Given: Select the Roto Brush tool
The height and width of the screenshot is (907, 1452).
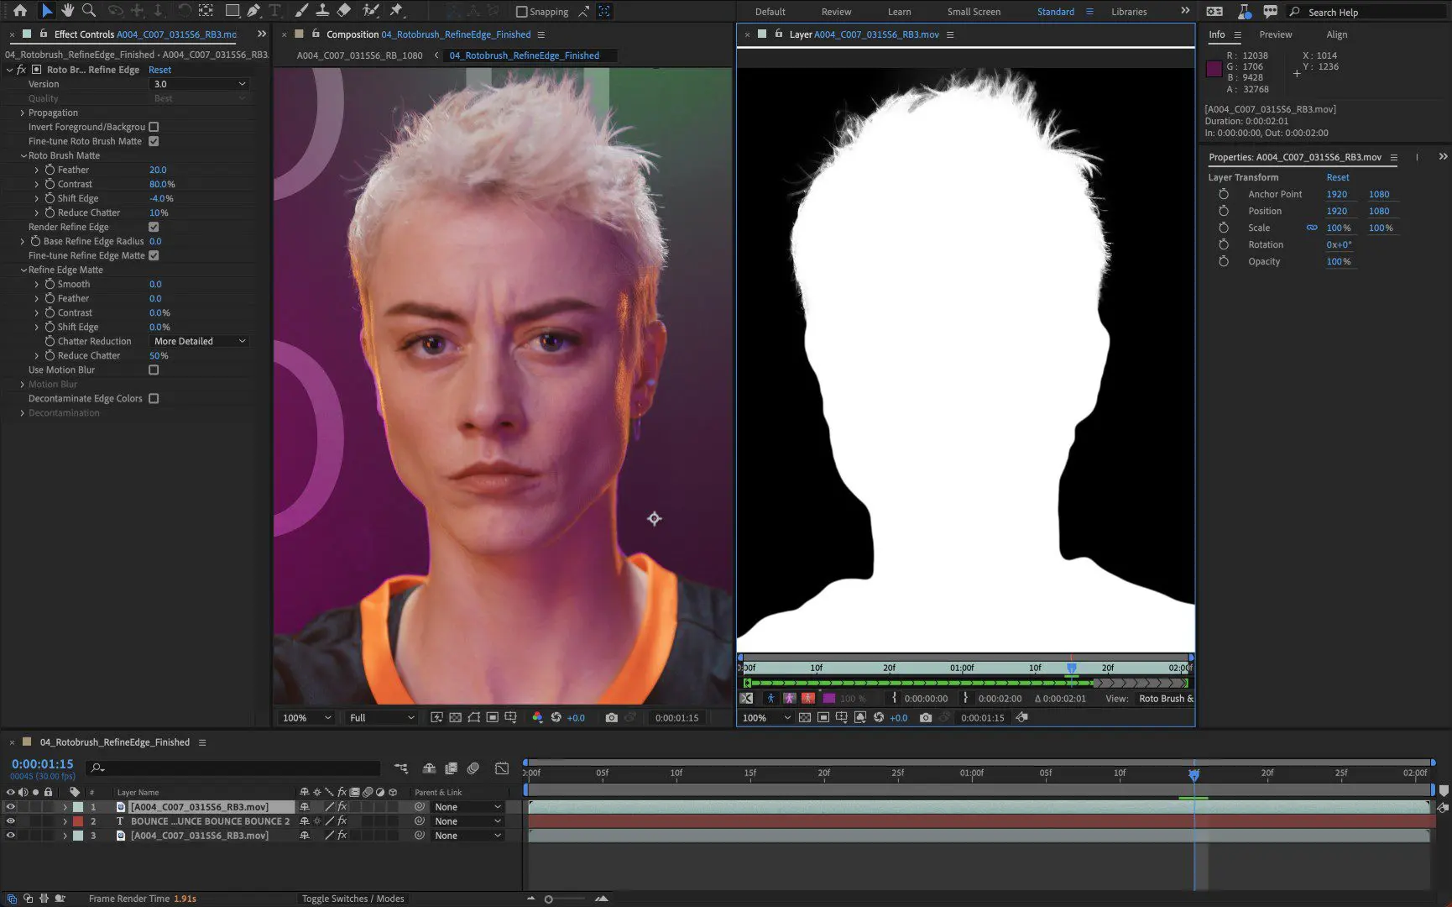Looking at the screenshot, I should (x=370, y=10).
